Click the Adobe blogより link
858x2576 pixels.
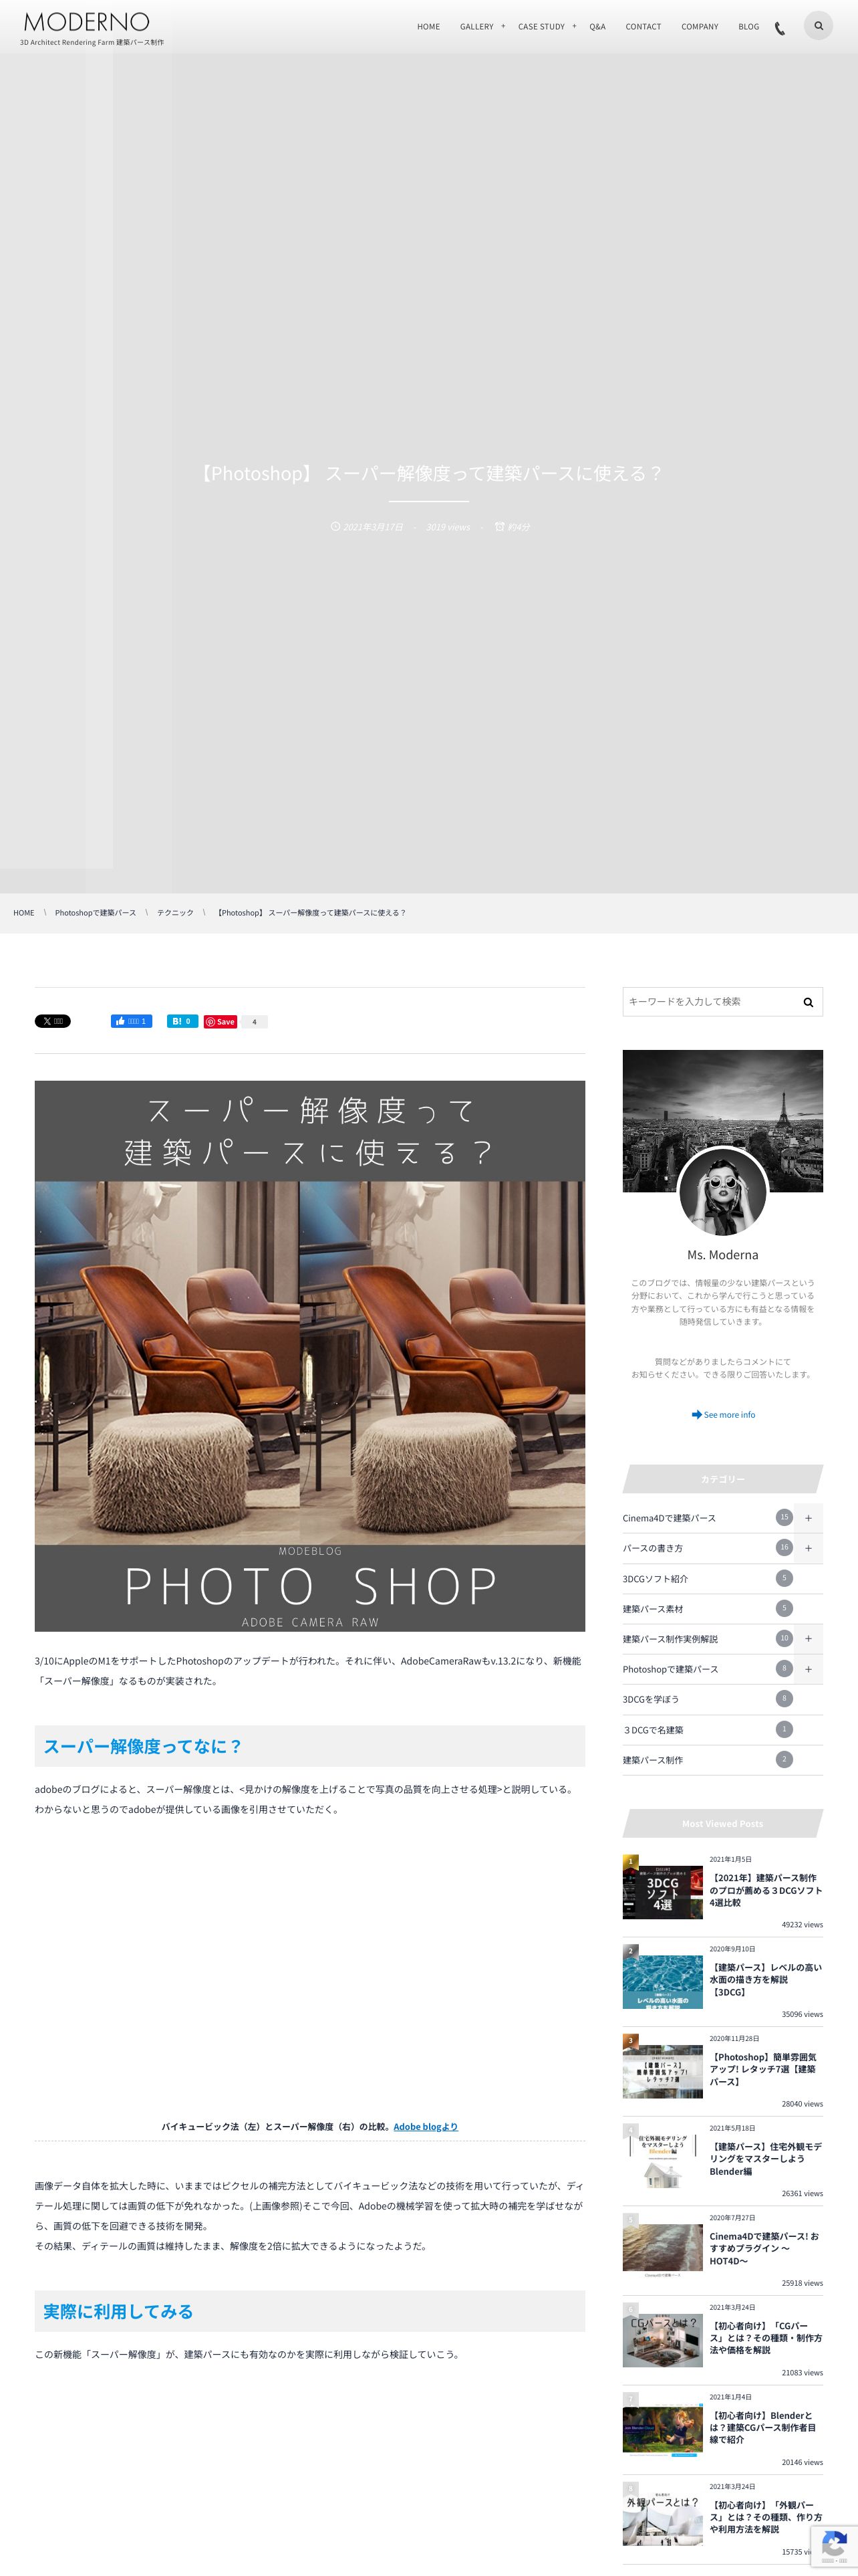click(426, 2126)
